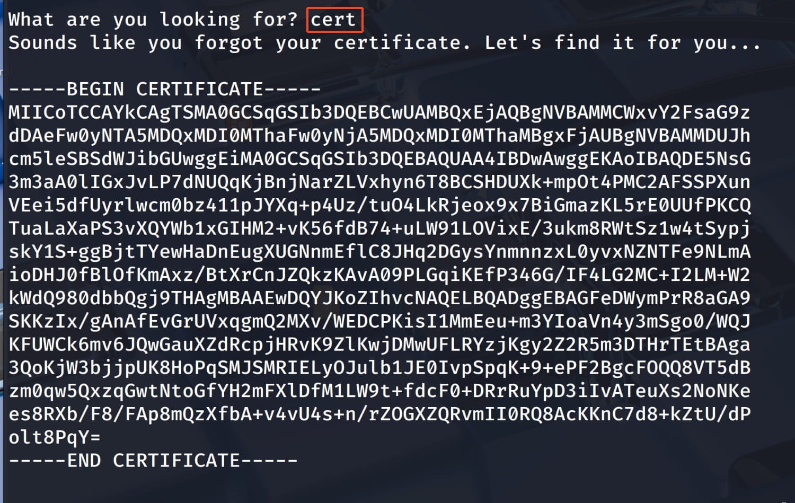The width and height of the screenshot is (795, 503).
Task: Click the certificate line starting 'MIICoTCCAYk'
Action: (379, 112)
